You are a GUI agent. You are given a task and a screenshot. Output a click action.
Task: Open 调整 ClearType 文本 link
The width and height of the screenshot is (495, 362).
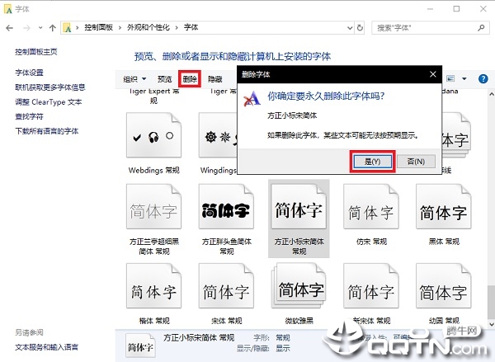point(49,102)
